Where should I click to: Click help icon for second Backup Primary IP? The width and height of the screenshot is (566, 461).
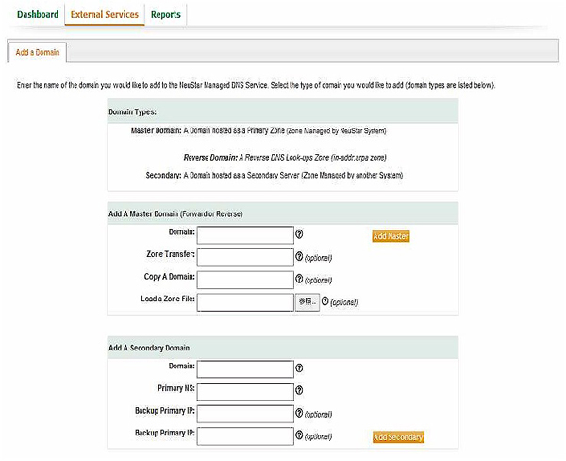click(x=300, y=436)
